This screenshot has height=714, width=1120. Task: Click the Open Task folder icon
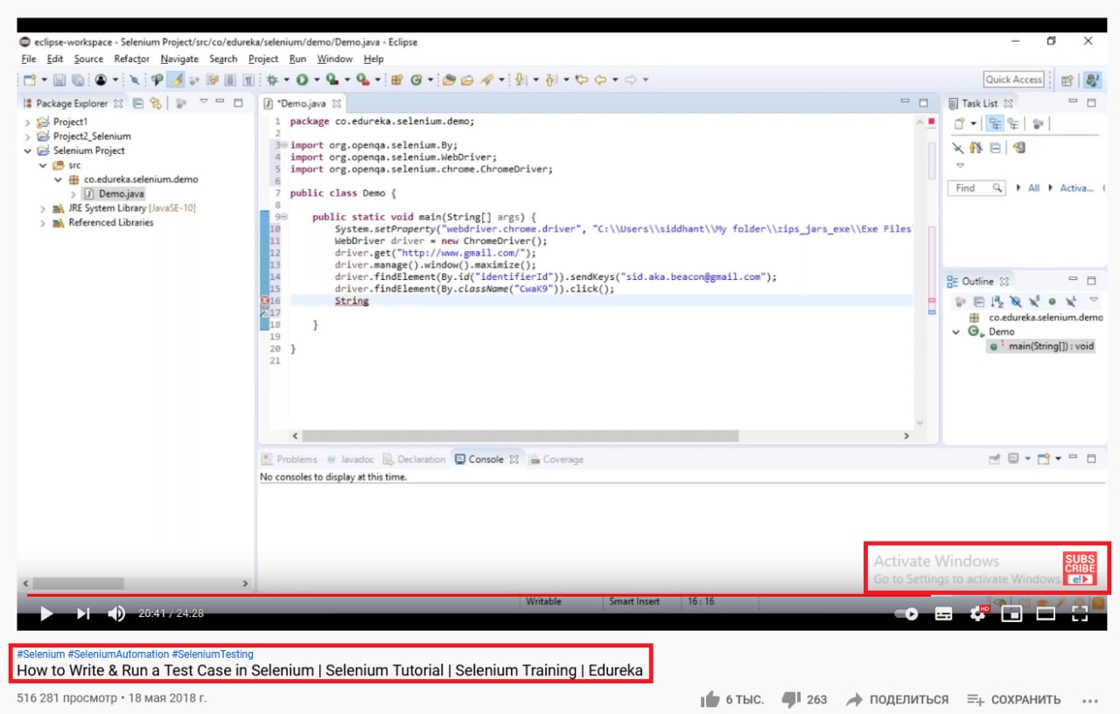[466, 80]
